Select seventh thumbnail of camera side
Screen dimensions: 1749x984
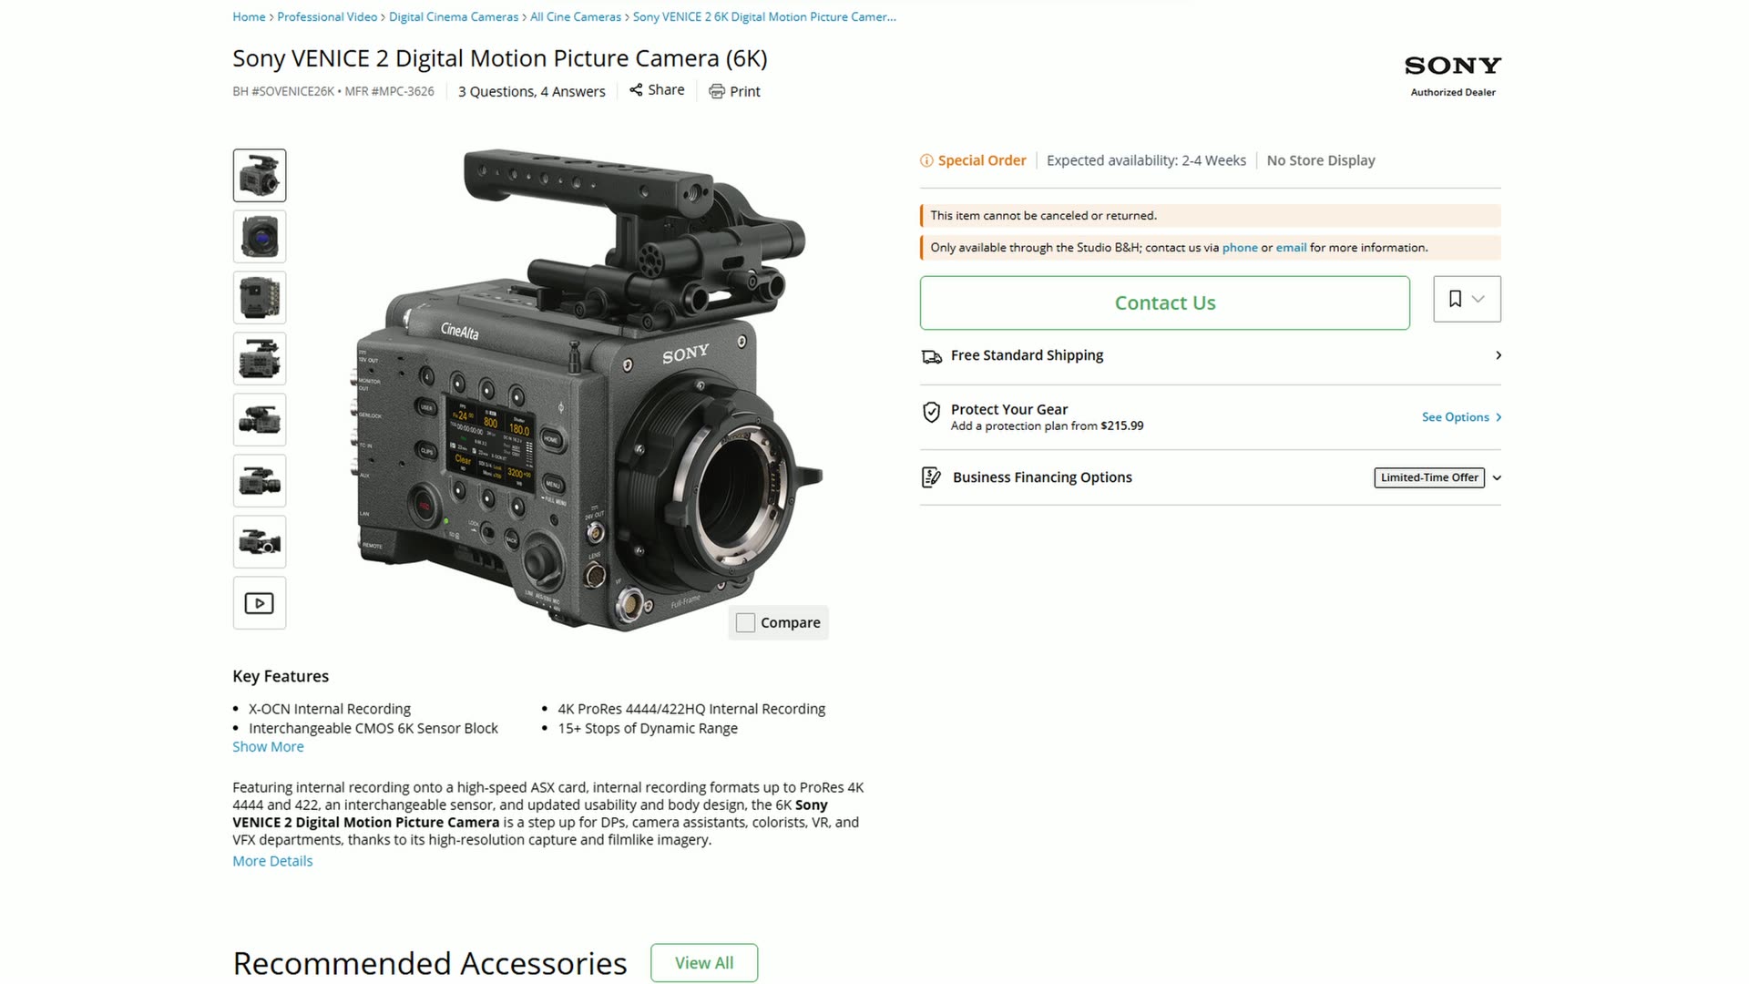pos(260,542)
